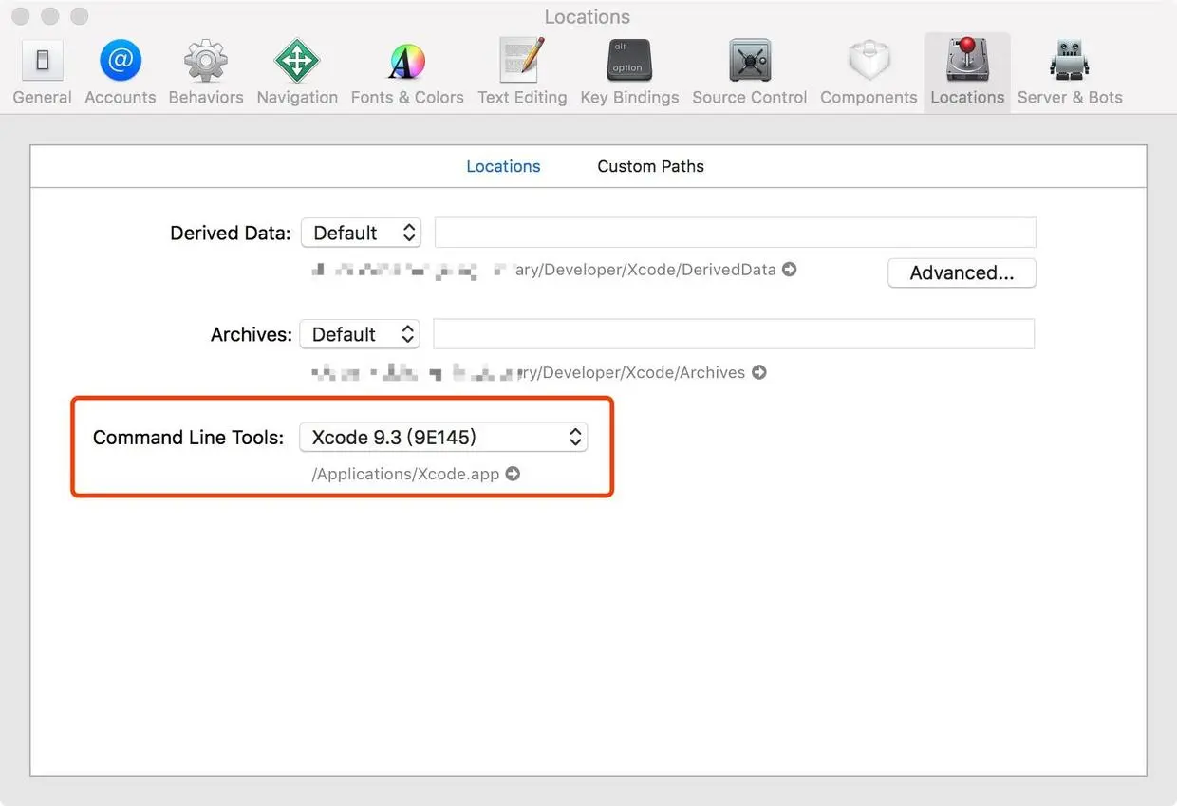Switch to the Custom Paths tab
The height and width of the screenshot is (806, 1177).
[x=650, y=166]
